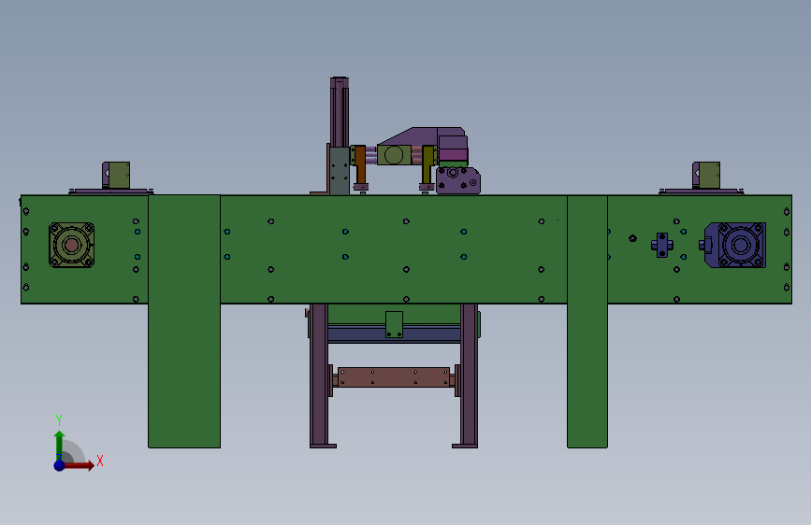This screenshot has height=525, width=811.
Task: Select the left purple frame leg
Action: pyautogui.click(x=319, y=376)
